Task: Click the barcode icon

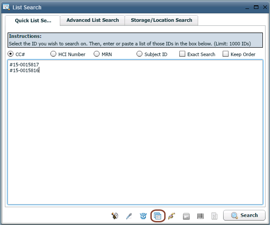Action: 200,216
